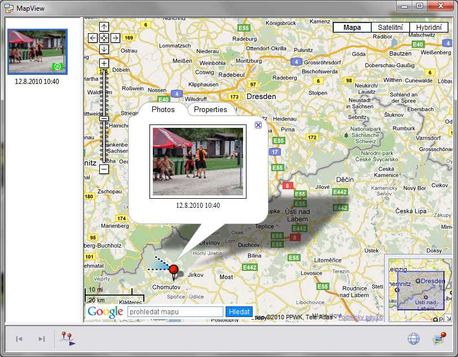458x357 pixels.
Task: Click the Rumburk label on the map
Action: point(404,128)
